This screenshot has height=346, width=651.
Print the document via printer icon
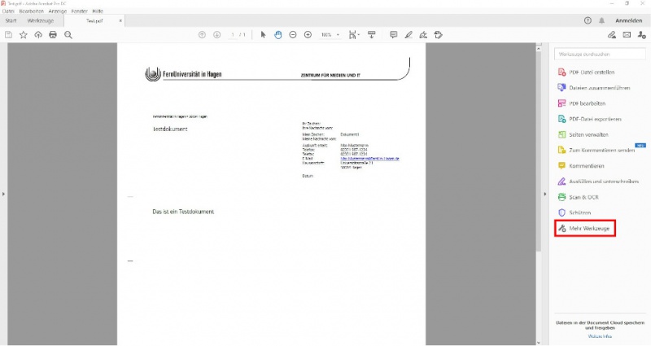coord(53,35)
